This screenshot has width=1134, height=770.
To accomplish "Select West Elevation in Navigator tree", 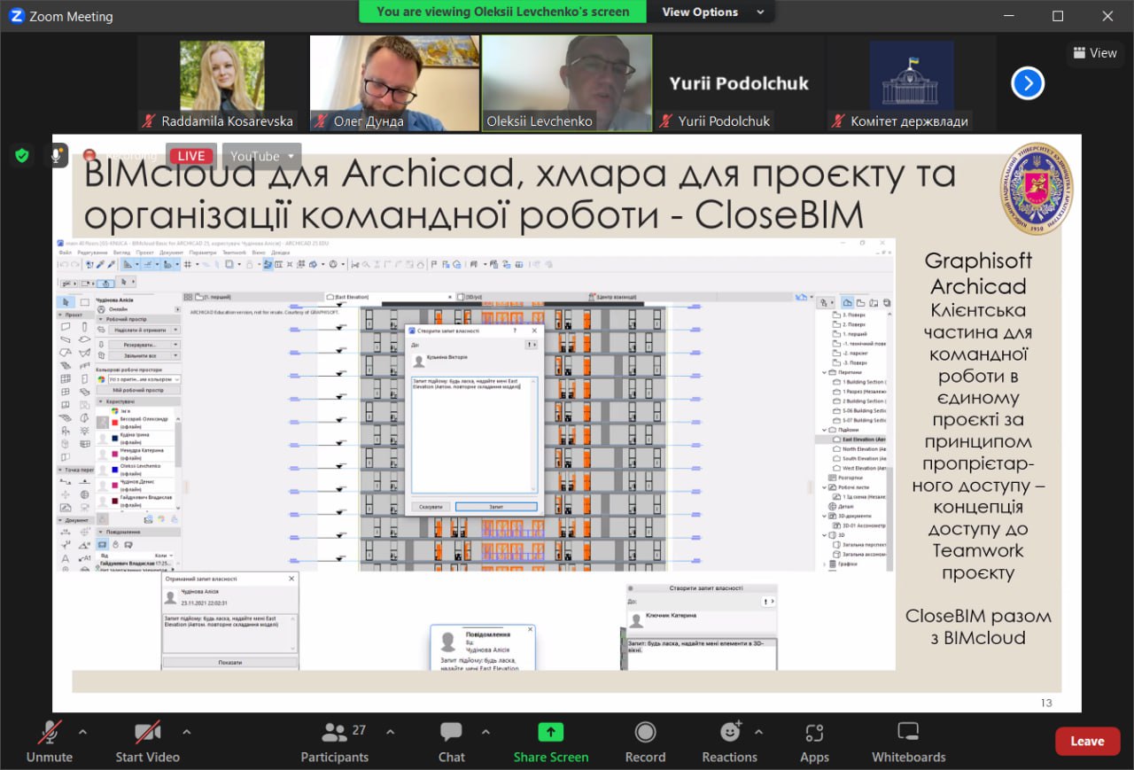I will coord(861,468).
